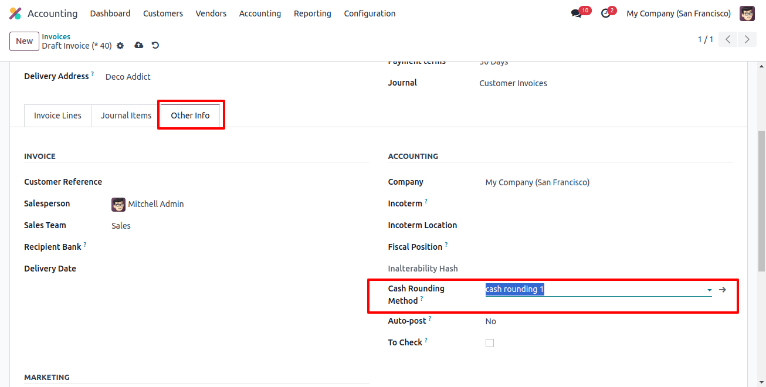The width and height of the screenshot is (766, 387).
Task: Open the Accounting menu item
Action: [260, 13]
